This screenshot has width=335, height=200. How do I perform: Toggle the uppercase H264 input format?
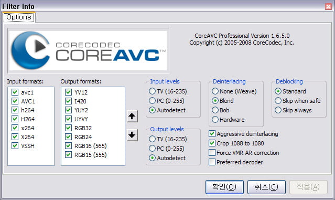click(x=15, y=119)
